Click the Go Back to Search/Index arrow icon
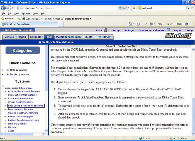195x141 pixels. (40, 42)
